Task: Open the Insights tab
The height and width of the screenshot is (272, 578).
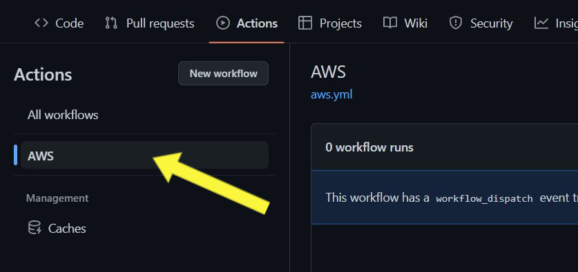Action: (556, 23)
